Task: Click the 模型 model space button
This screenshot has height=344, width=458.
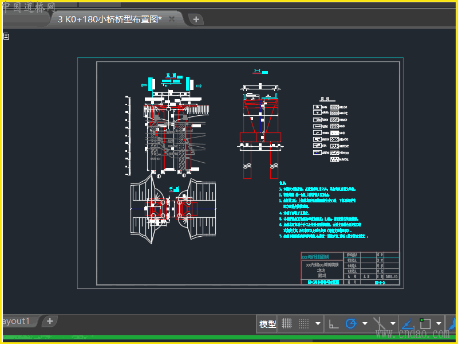Action: coord(267,324)
